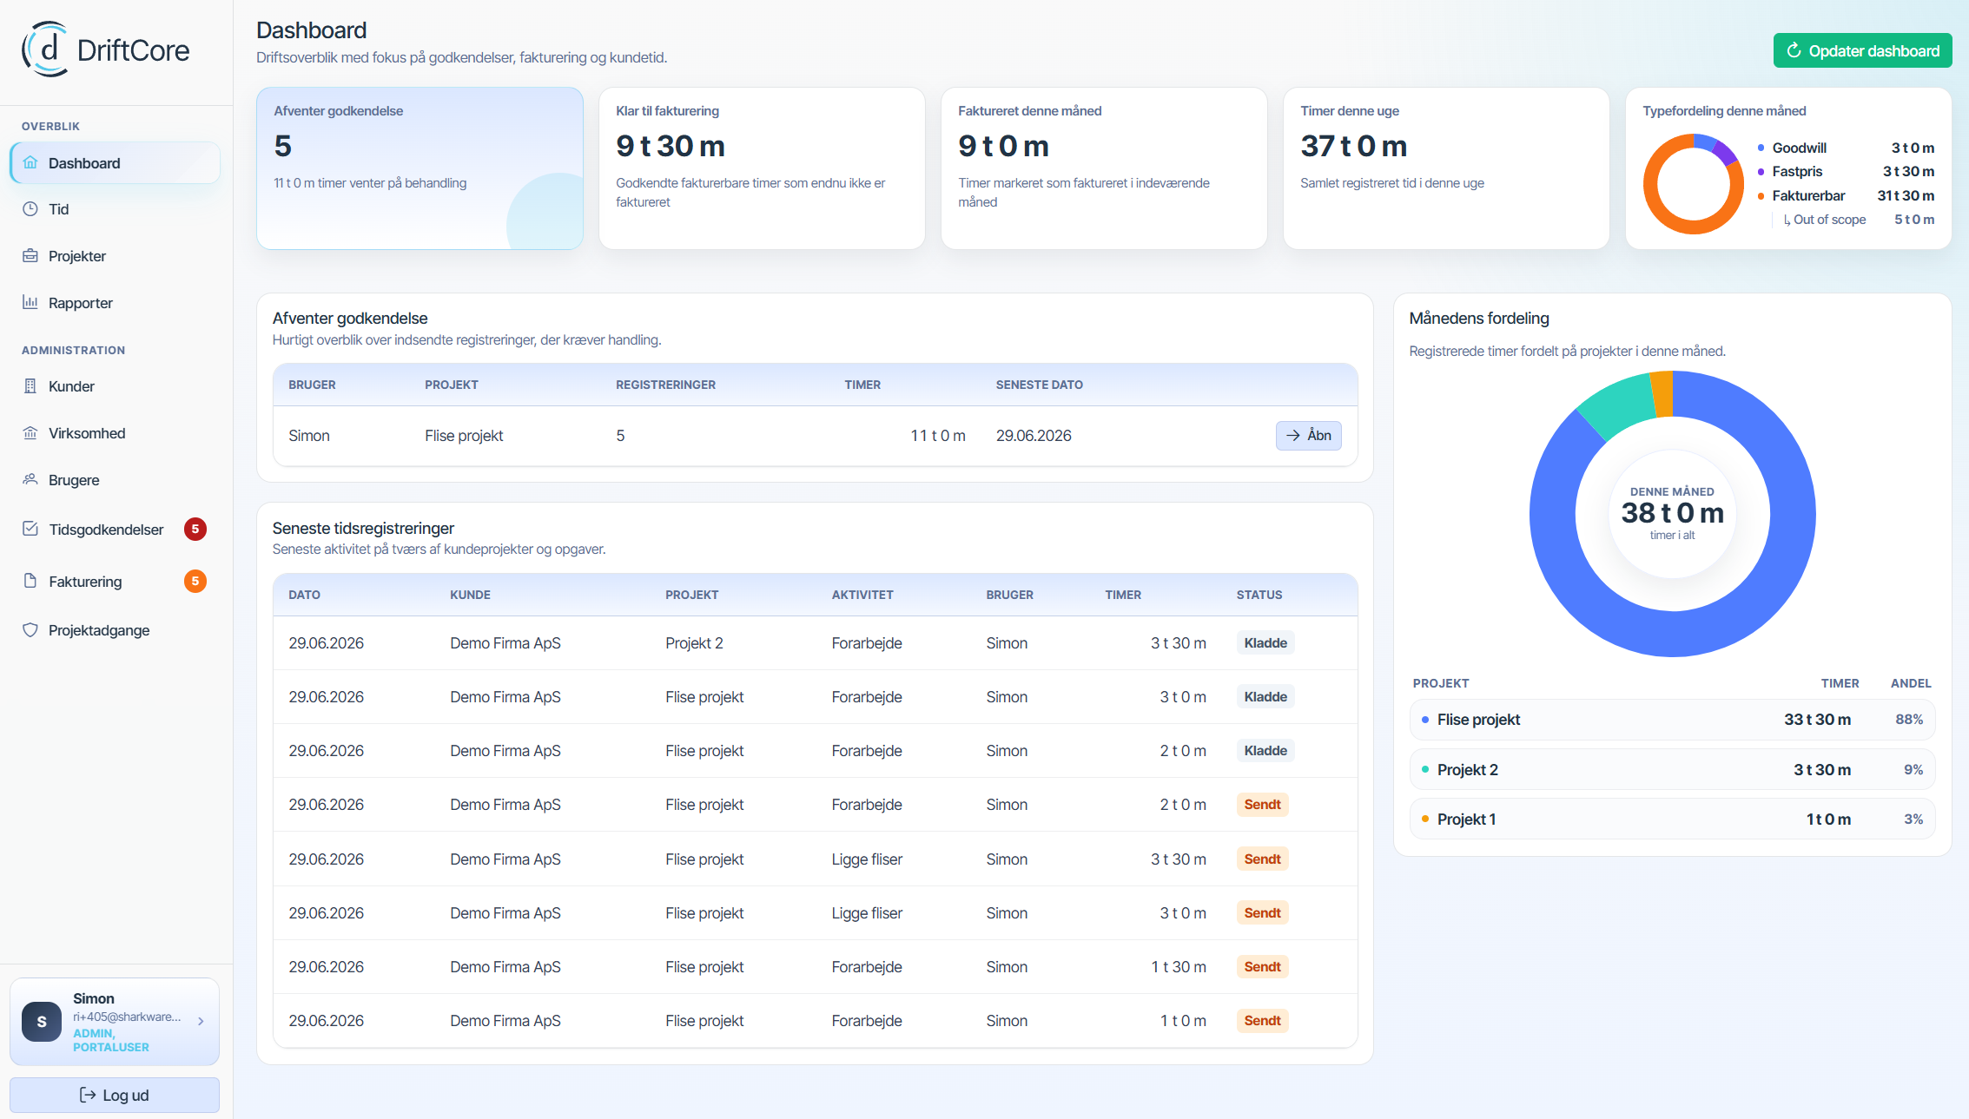The width and height of the screenshot is (1969, 1119).
Task: Open the Dashboard menu item
Action: [x=115, y=162]
